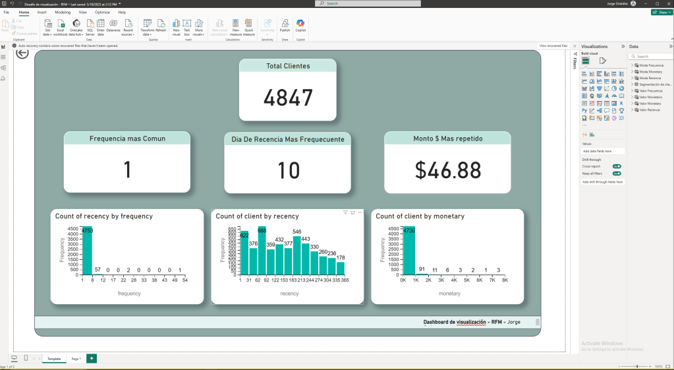Screen dimensions: 674x370
Task: Expand the Valor Recencia table
Action: pyautogui.click(x=632, y=109)
